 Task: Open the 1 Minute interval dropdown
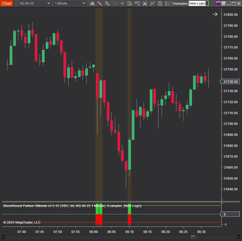point(70,3)
